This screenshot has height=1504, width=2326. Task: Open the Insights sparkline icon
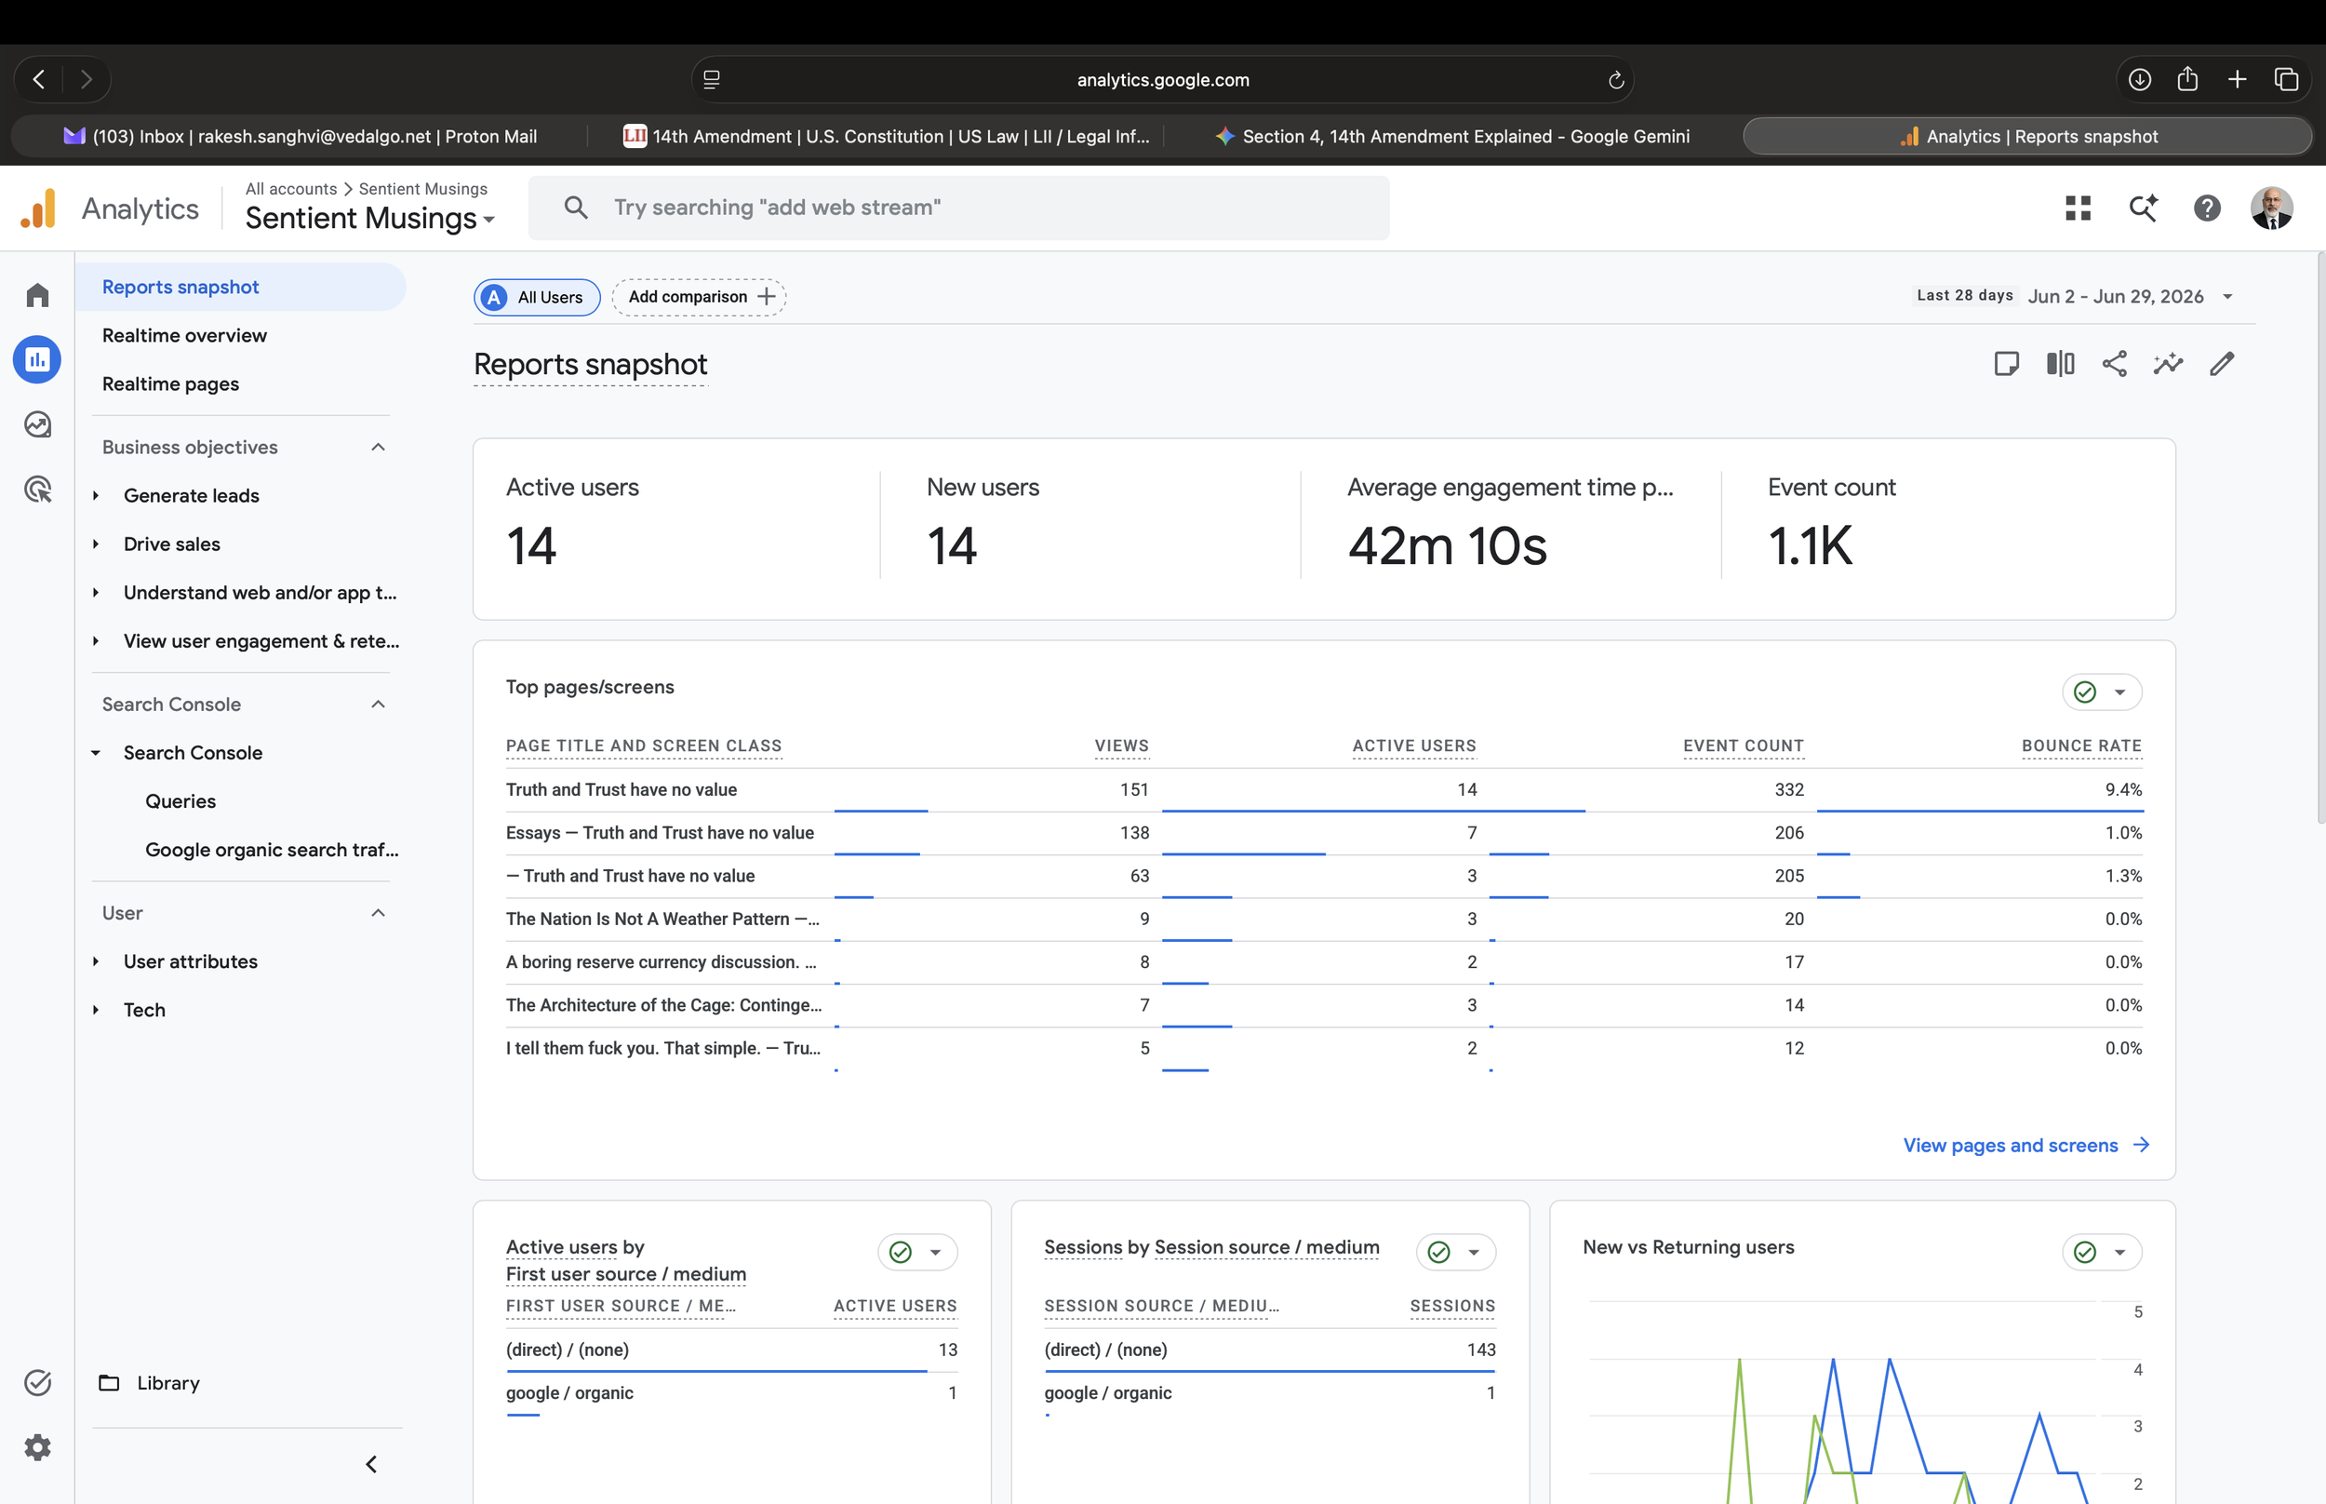(x=2168, y=364)
